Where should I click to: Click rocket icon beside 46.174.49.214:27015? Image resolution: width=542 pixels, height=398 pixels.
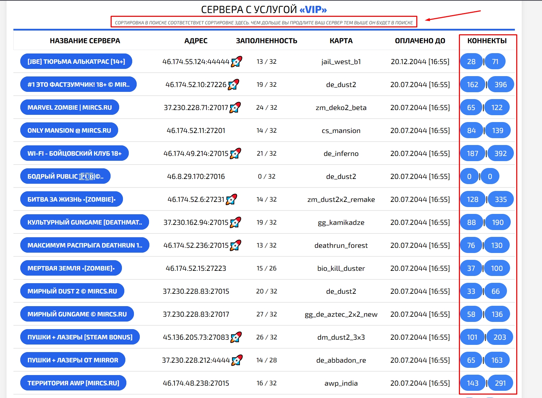pyautogui.click(x=236, y=153)
